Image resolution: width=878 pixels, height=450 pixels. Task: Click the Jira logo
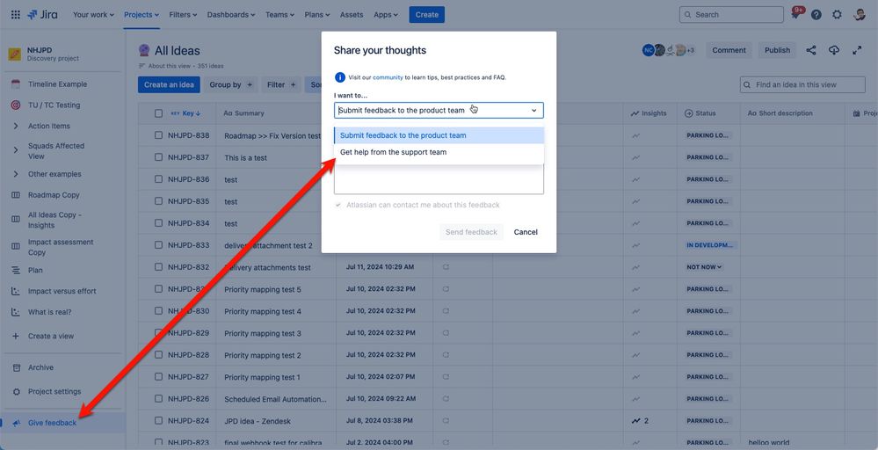(x=42, y=15)
